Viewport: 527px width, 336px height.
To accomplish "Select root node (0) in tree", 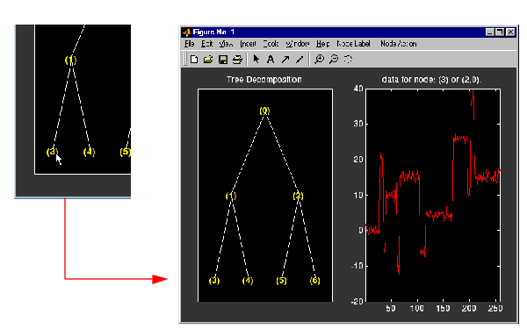I will [x=264, y=111].
